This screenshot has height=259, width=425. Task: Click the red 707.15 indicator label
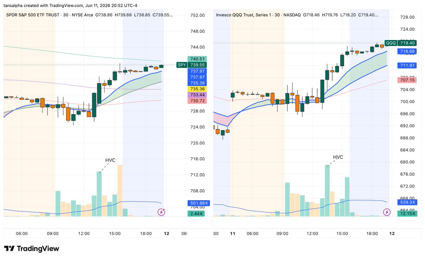pos(407,80)
